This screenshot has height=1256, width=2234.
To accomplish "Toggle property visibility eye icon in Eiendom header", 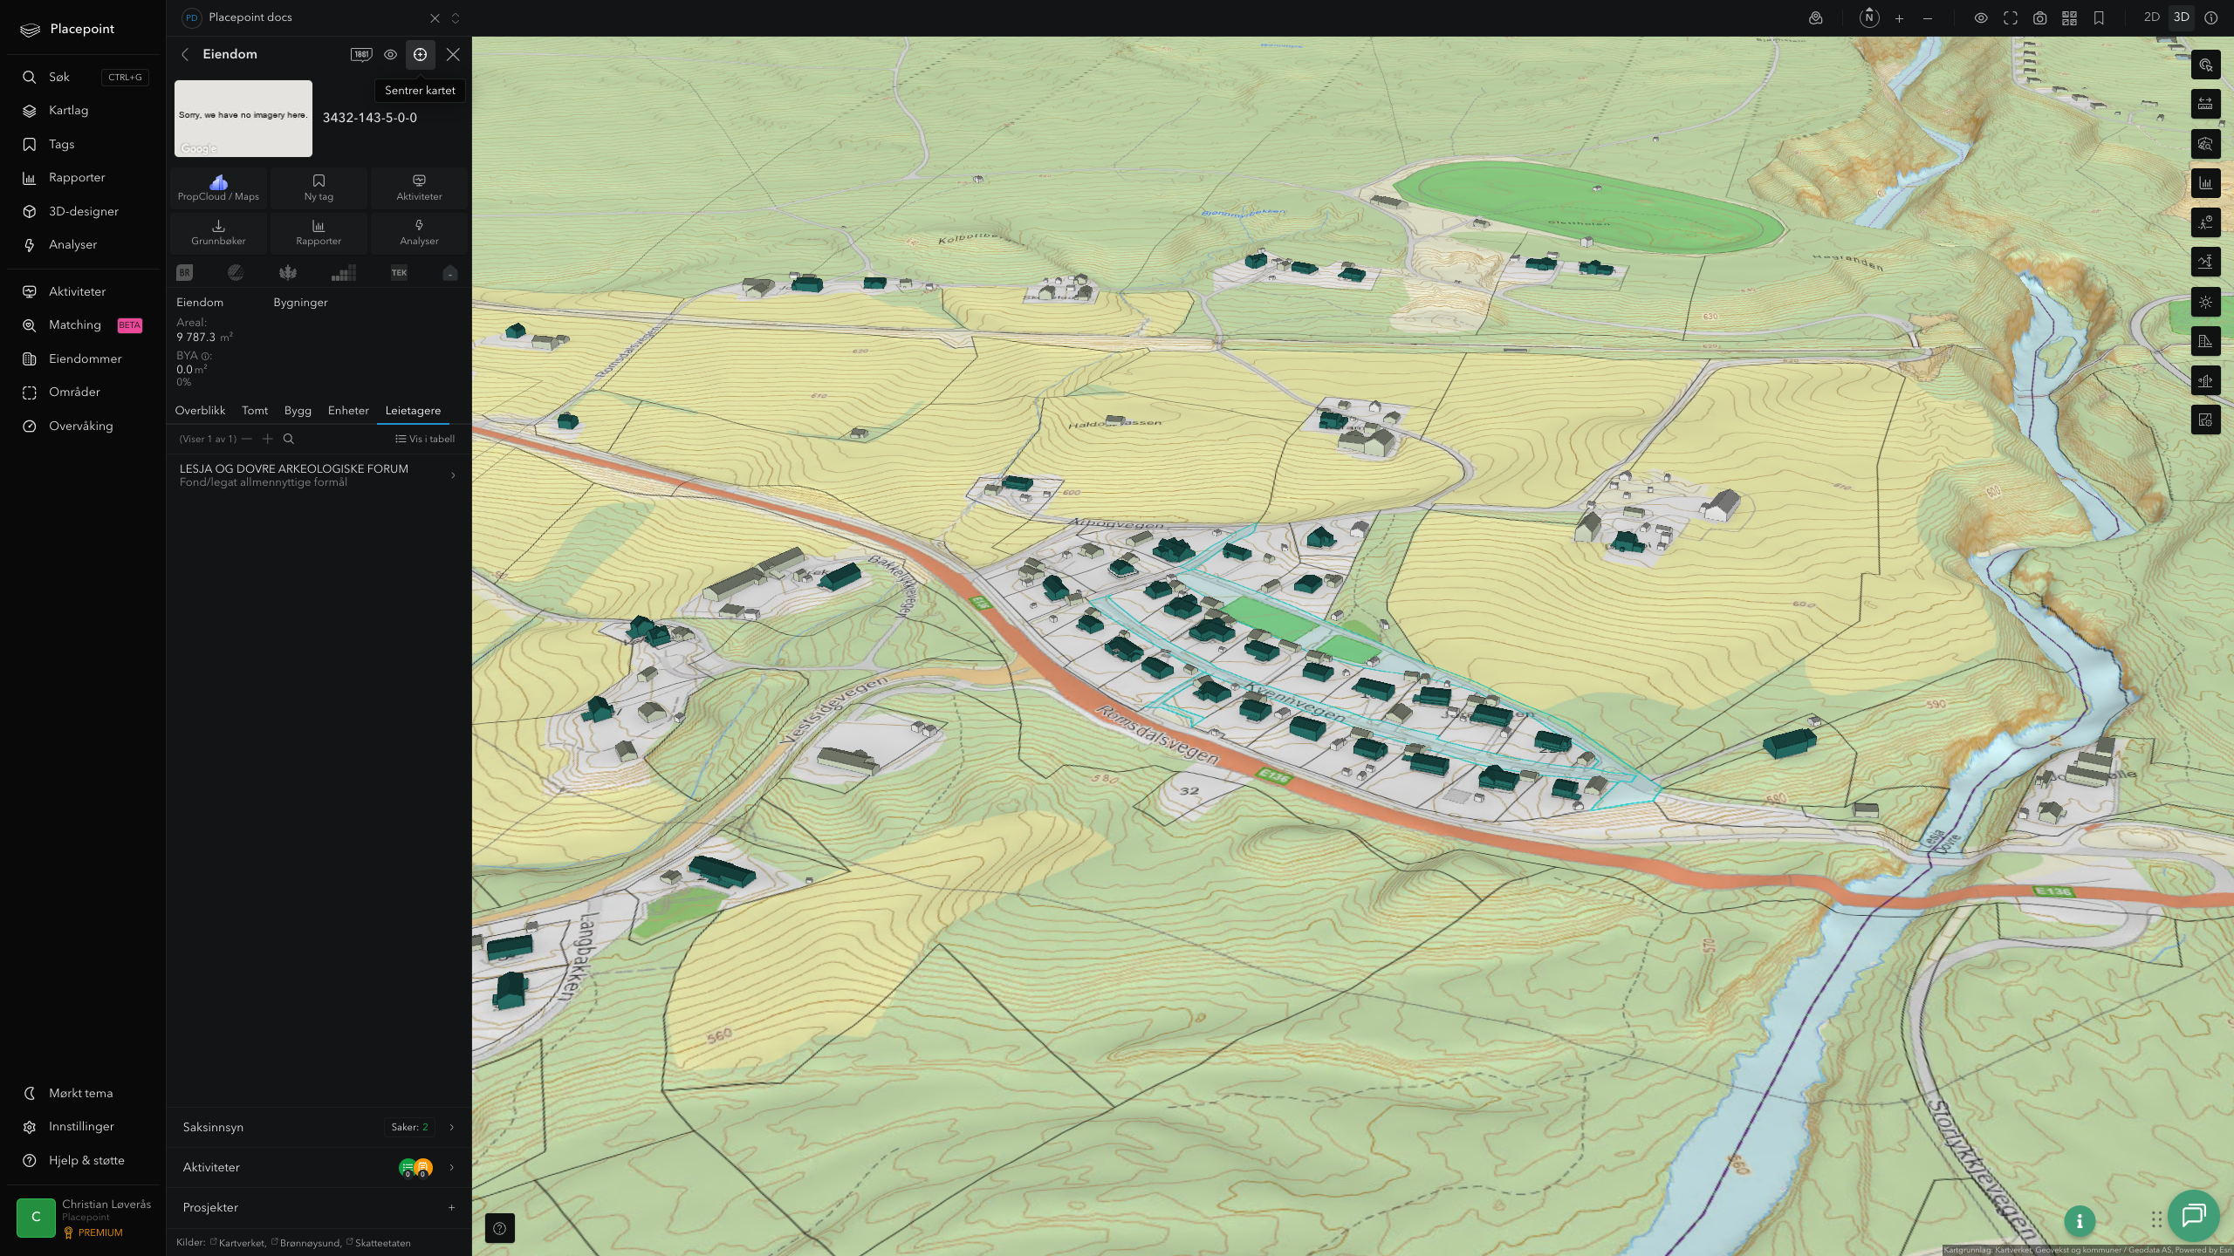I will click(390, 54).
